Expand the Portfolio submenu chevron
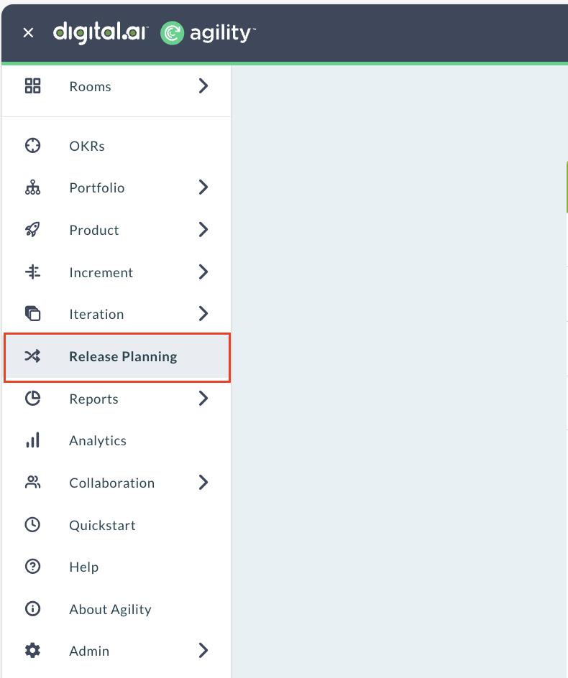The width and height of the screenshot is (568, 678). click(x=203, y=187)
